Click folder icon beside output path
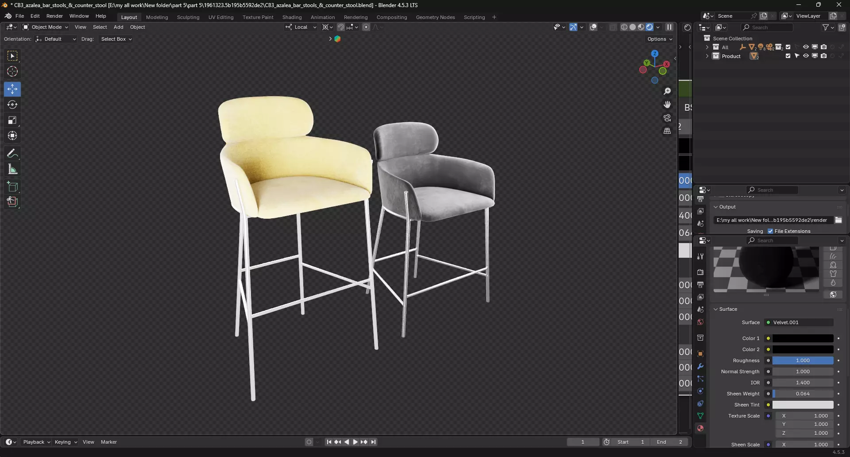The height and width of the screenshot is (457, 850). 838,220
